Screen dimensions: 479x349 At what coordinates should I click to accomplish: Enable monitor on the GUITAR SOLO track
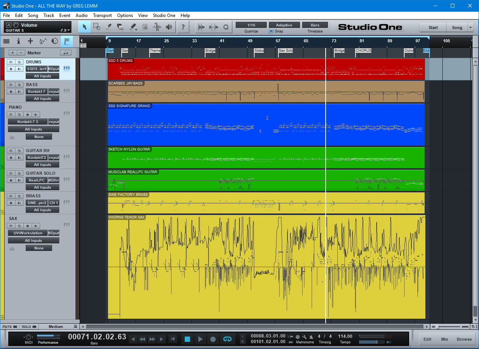[x=19, y=180]
